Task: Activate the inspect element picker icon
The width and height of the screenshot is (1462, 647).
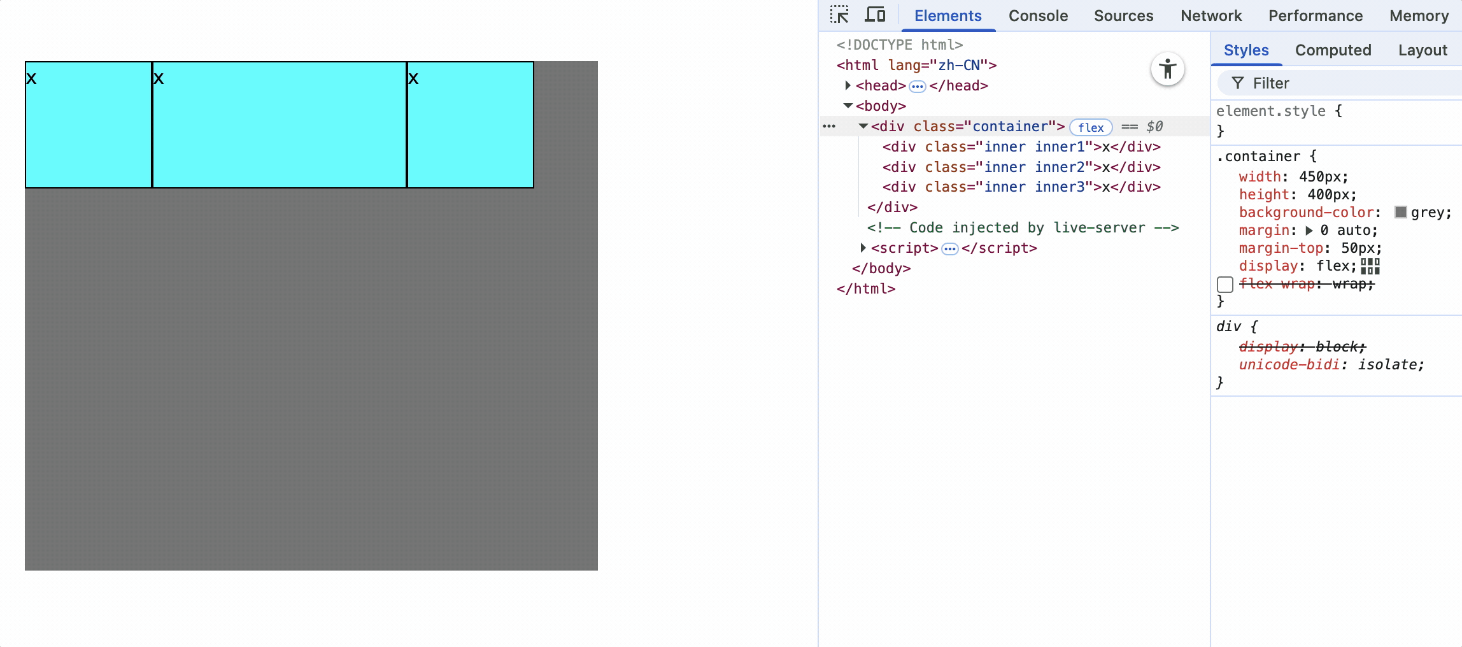Action: tap(839, 15)
